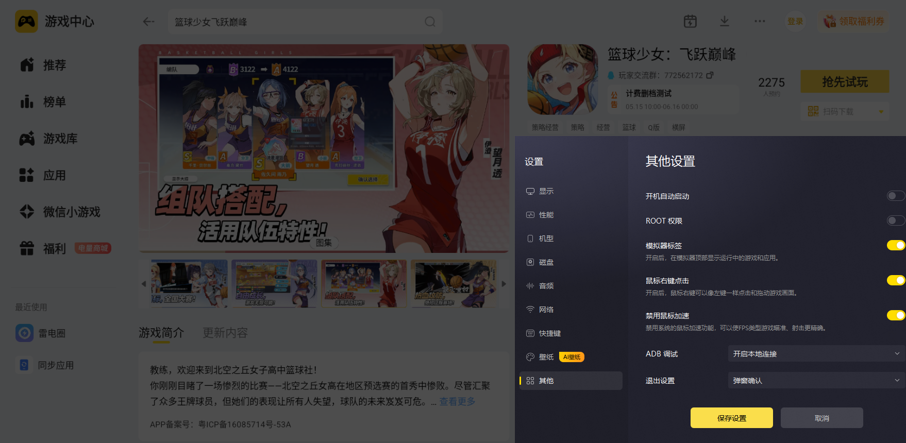
Task: Click 保存设置 button
Action: point(732,418)
